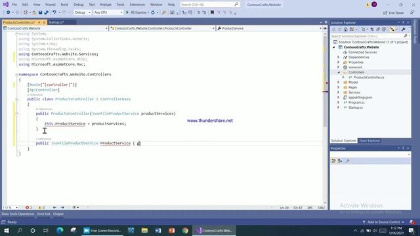Viewport: 420px width, 236px height.
Task: Select Program.cs in Solution Explorer
Action: click(x=356, y=102)
